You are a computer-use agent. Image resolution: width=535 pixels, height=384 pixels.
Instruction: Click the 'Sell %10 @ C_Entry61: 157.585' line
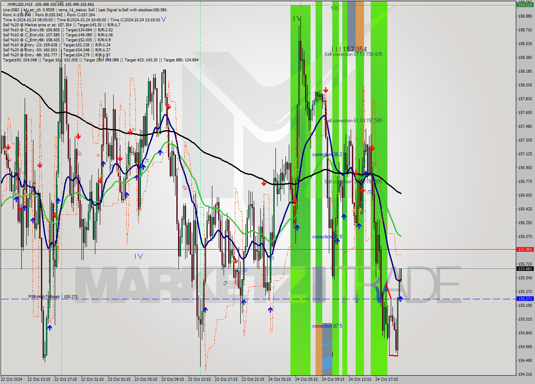[58, 35]
